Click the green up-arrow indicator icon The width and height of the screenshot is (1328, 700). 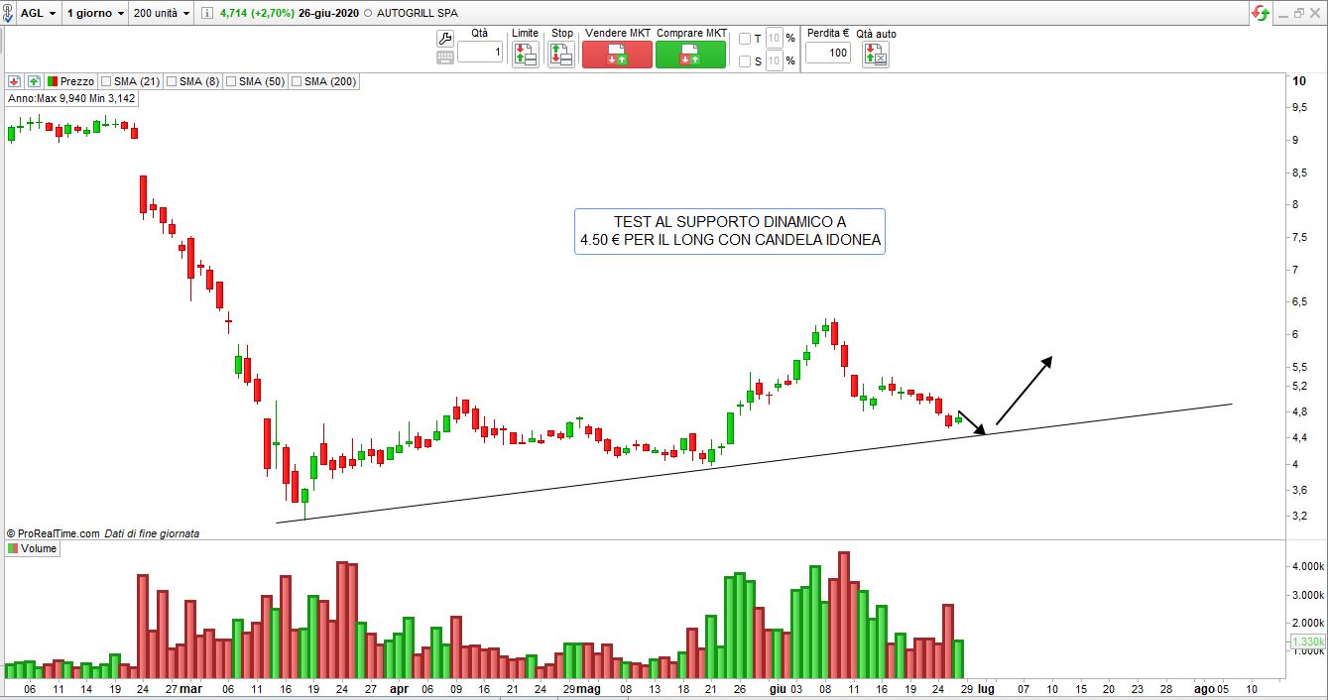34,81
